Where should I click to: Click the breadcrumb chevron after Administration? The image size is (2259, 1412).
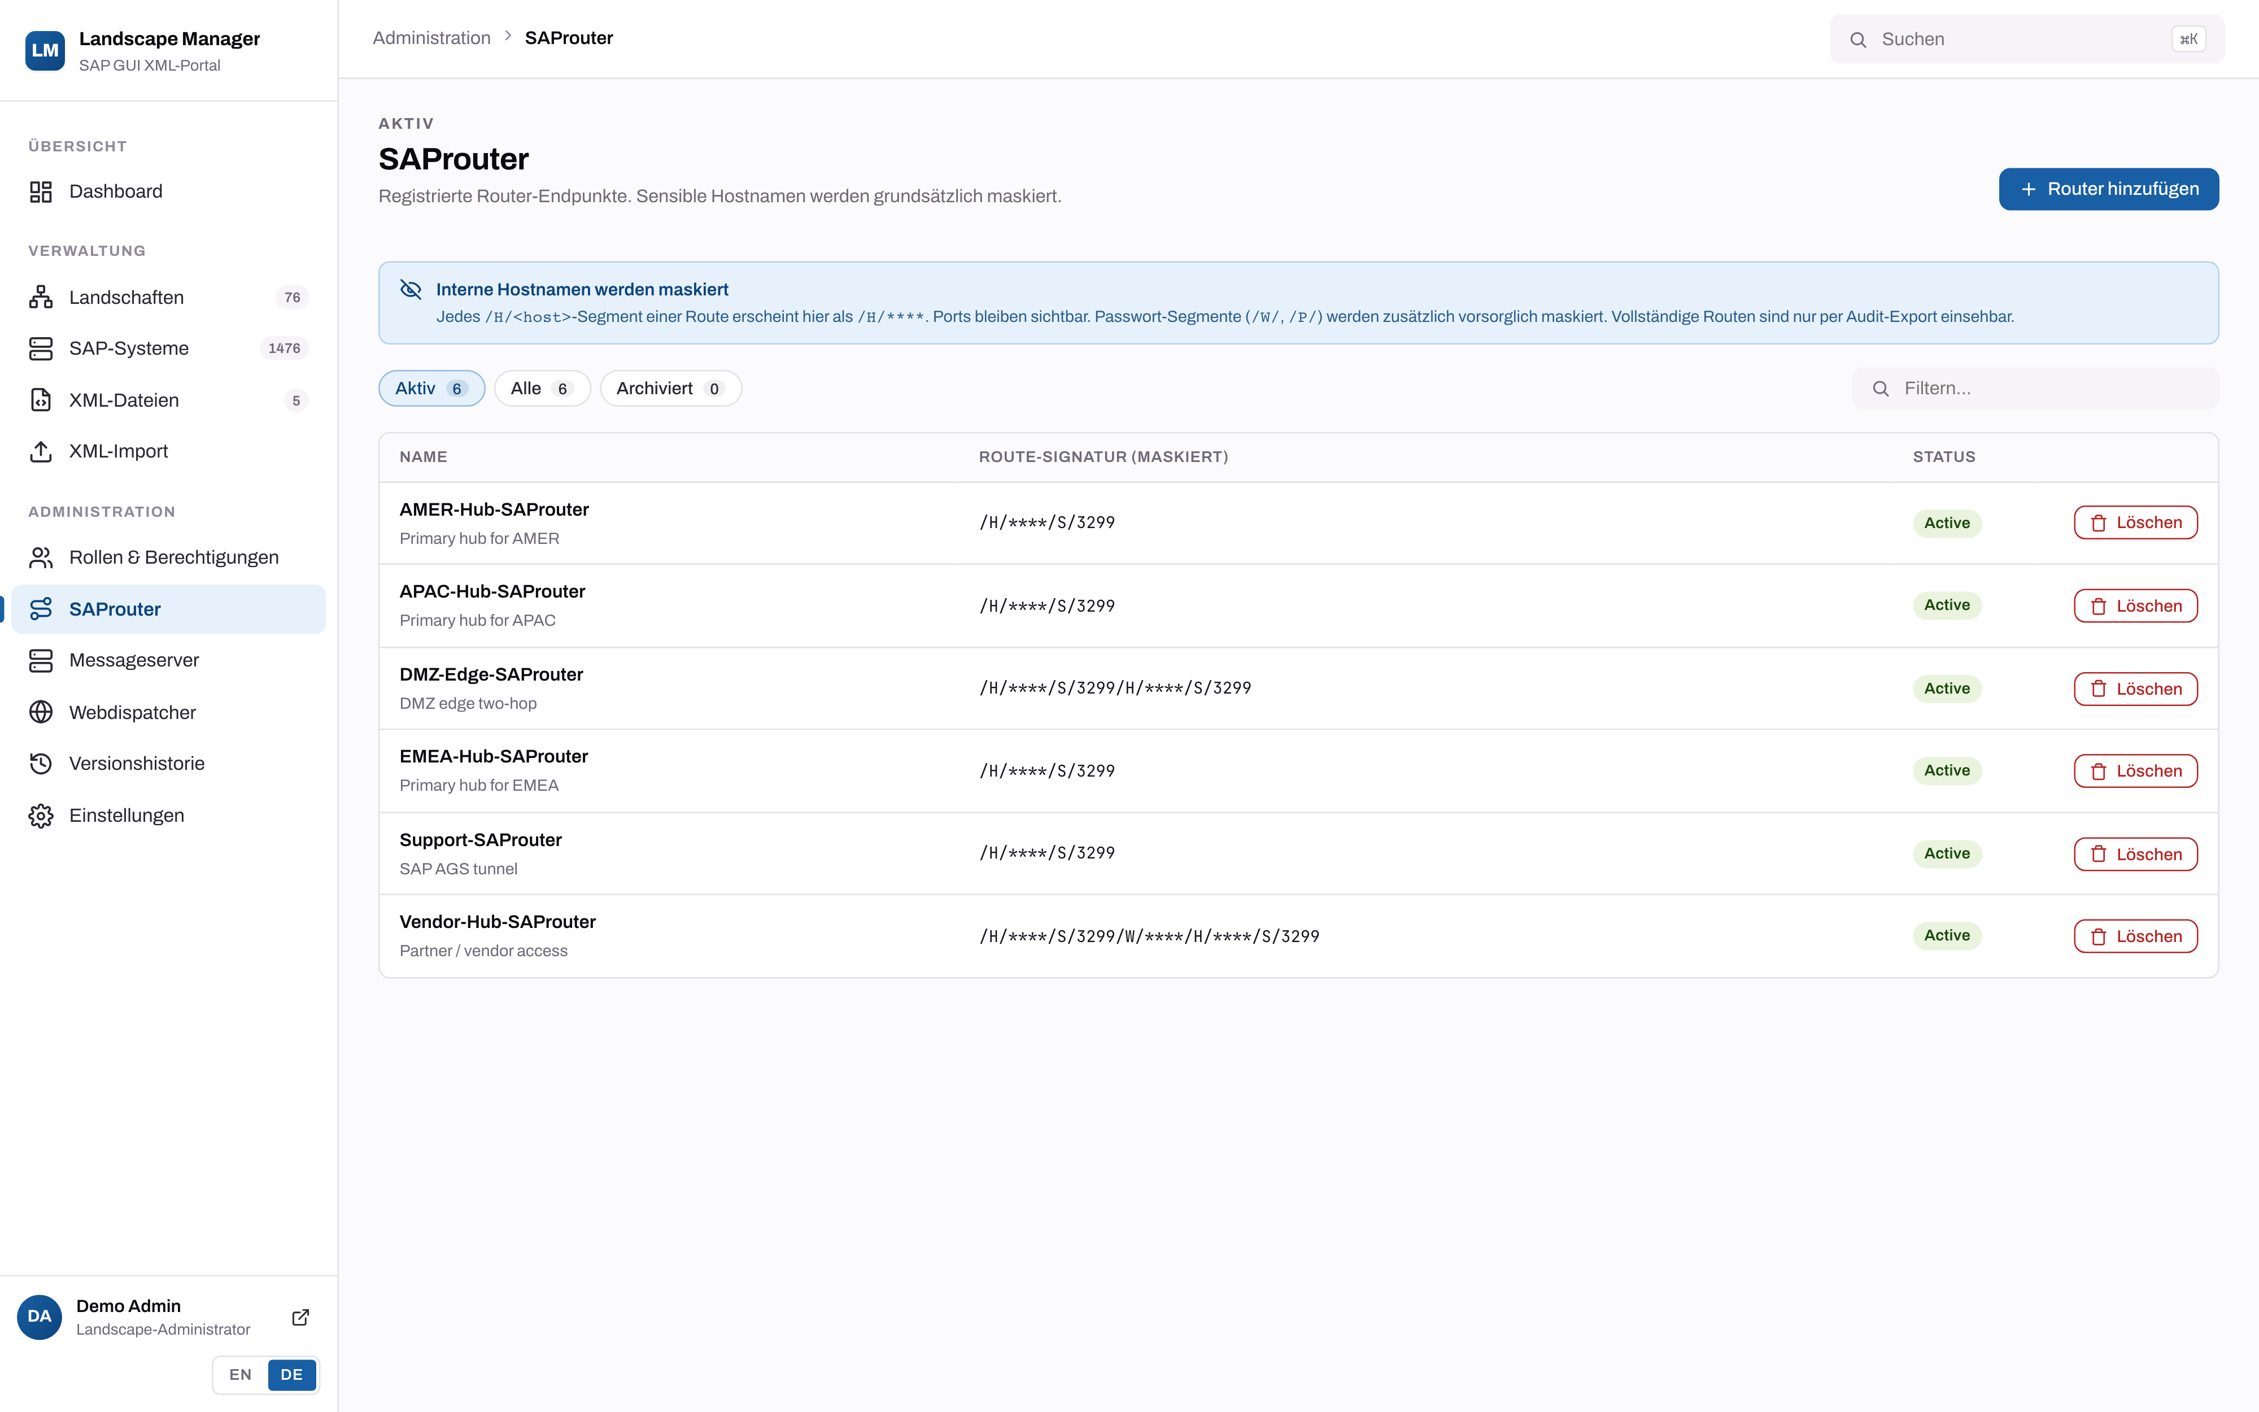click(508, 36)
